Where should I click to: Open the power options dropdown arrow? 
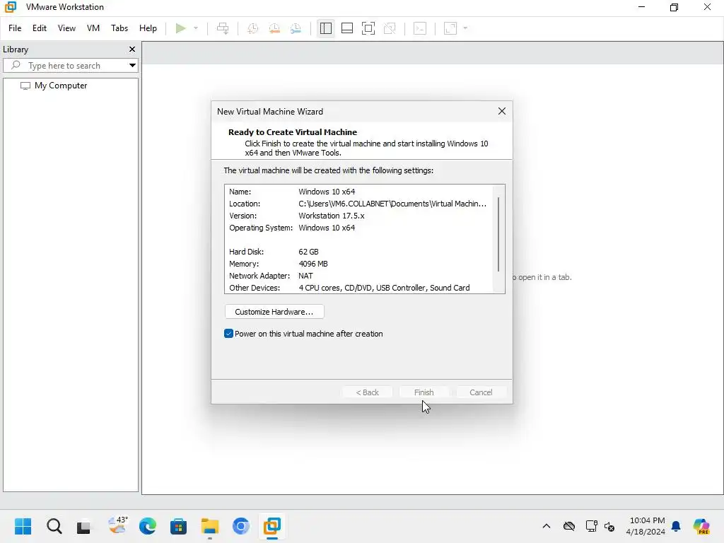pos(196,28)
